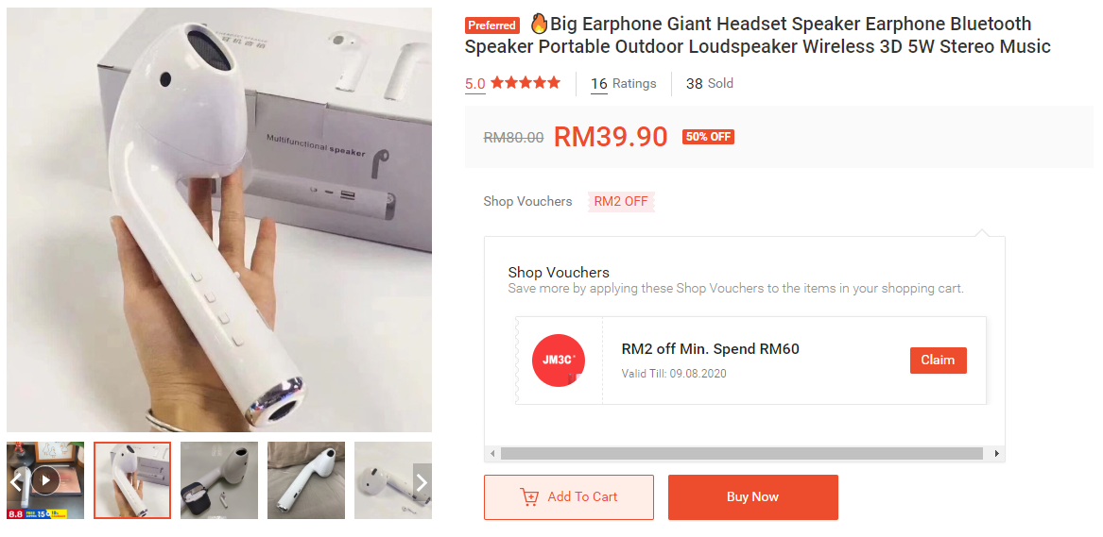This screenshot has height=537, width=1103.
Task: Click the Preferred seller badge
Action: [x=491, y=25]
